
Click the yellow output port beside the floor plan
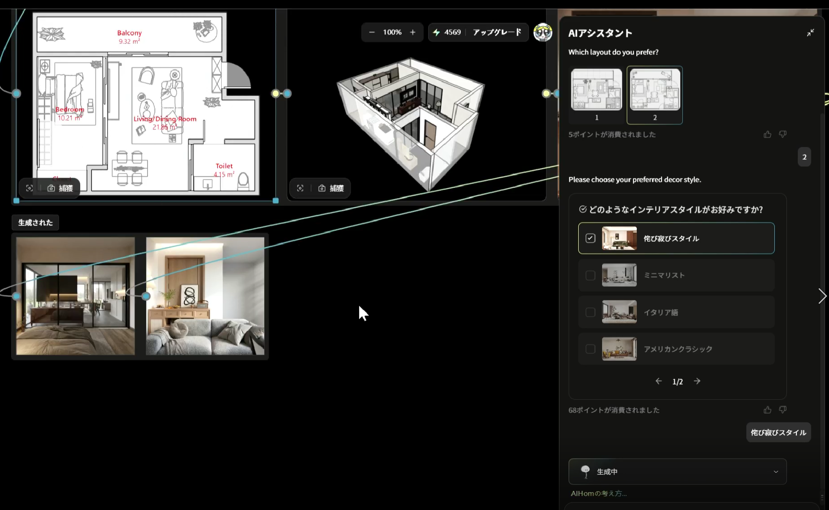(275, 93)
